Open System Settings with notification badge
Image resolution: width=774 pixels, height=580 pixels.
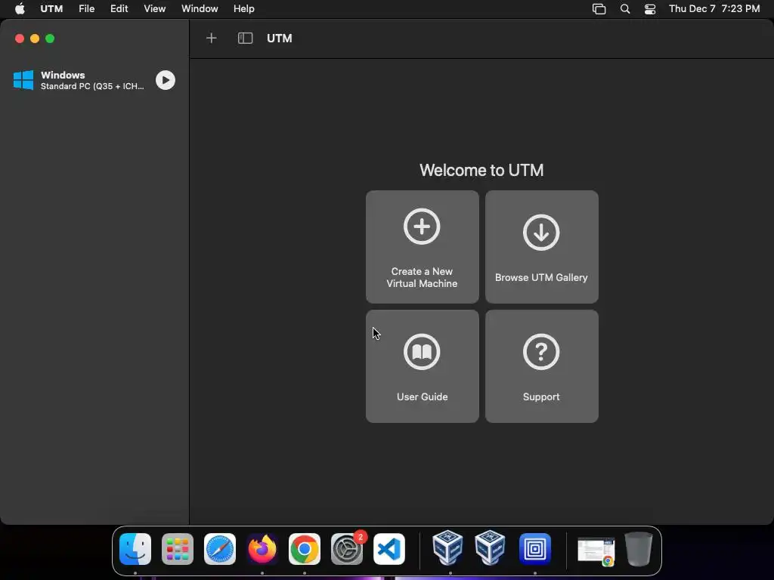[347, 549]
